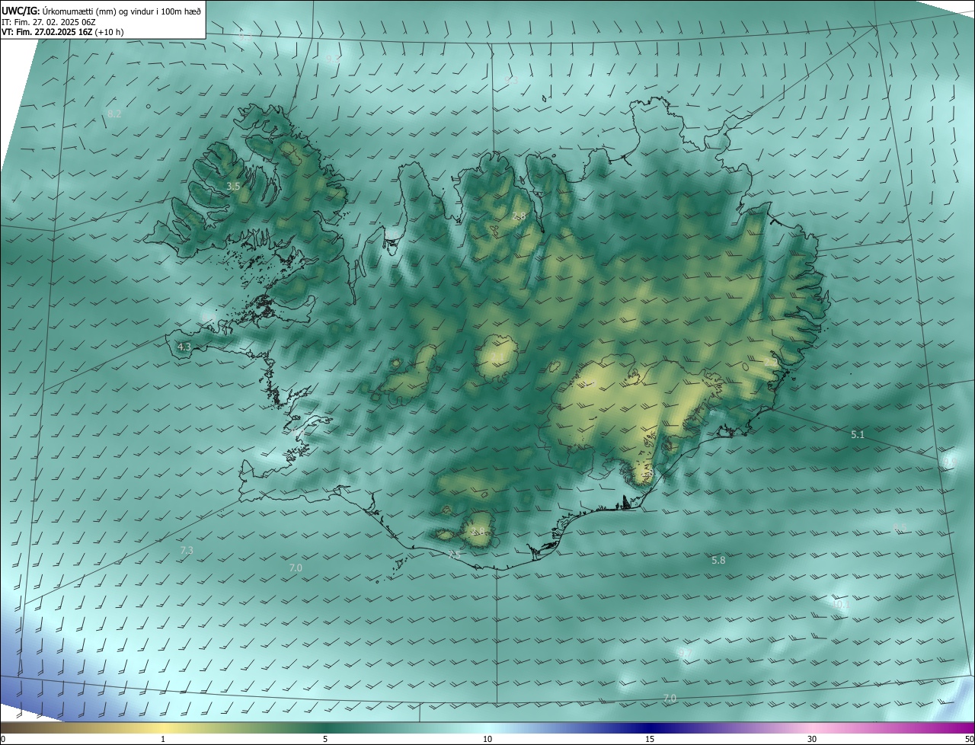
Task: Pick the dark blue colorbar segment near 15 mm
Action: click(x=650, y=727)
